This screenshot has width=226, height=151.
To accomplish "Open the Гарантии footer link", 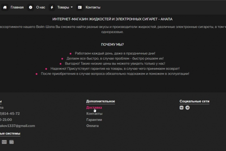I will point(94,120).
